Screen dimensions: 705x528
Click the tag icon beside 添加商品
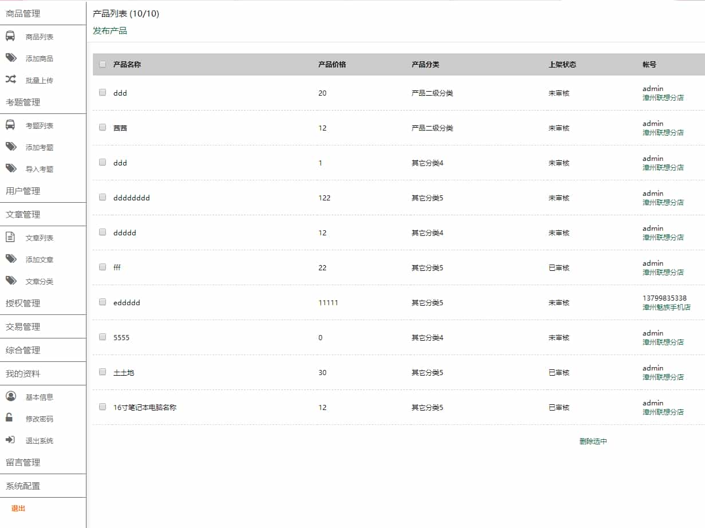tap(11, 58)
